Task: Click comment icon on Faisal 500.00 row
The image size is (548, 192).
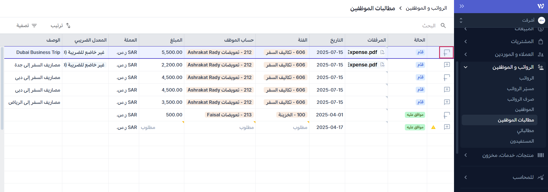Action: point(447,115)
